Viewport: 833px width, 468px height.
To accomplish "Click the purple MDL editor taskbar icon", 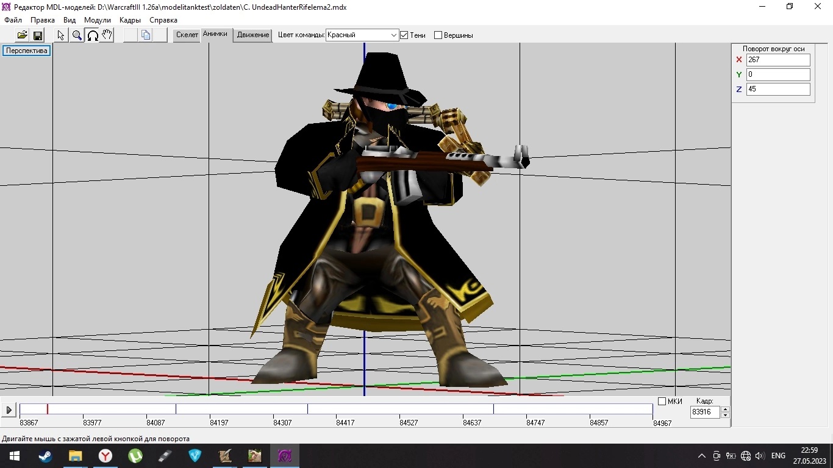I will [285, 456].
